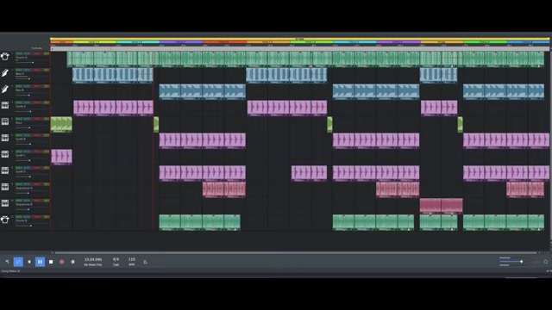The image size is (552, 310).
Task: Click the 19.04.046 position display
Action: [93, 259]
